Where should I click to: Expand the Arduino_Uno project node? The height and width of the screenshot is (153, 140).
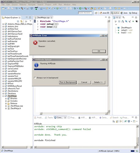coord(3,27)
